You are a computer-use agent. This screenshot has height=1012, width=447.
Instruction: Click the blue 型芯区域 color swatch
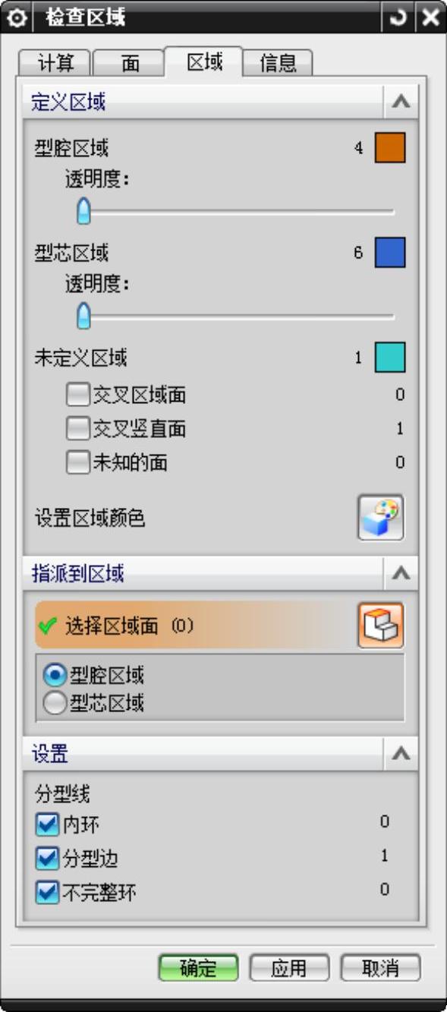pyautogui.click(x=390, y=253)
